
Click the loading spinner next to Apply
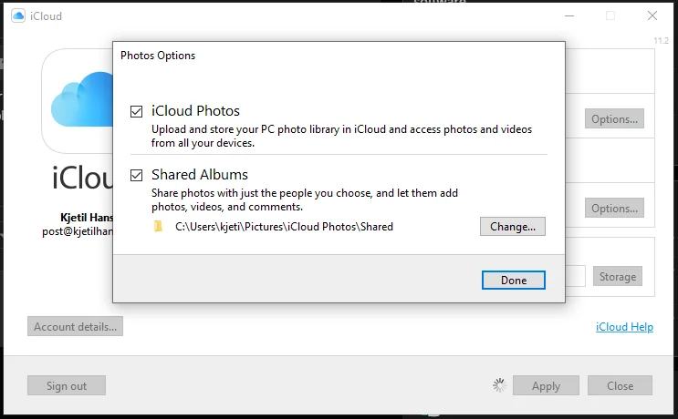[499, 385]
